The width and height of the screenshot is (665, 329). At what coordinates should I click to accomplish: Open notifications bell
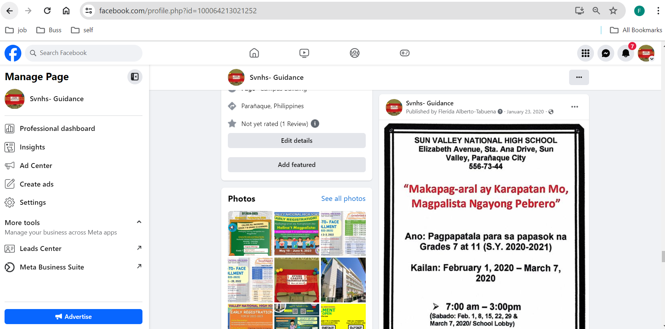click(x=626, y=53)
